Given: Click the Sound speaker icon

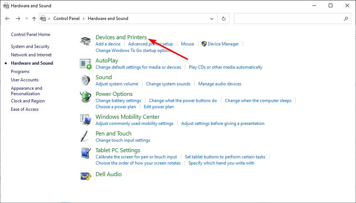Looking at the screenshot, I should (85, 80).
